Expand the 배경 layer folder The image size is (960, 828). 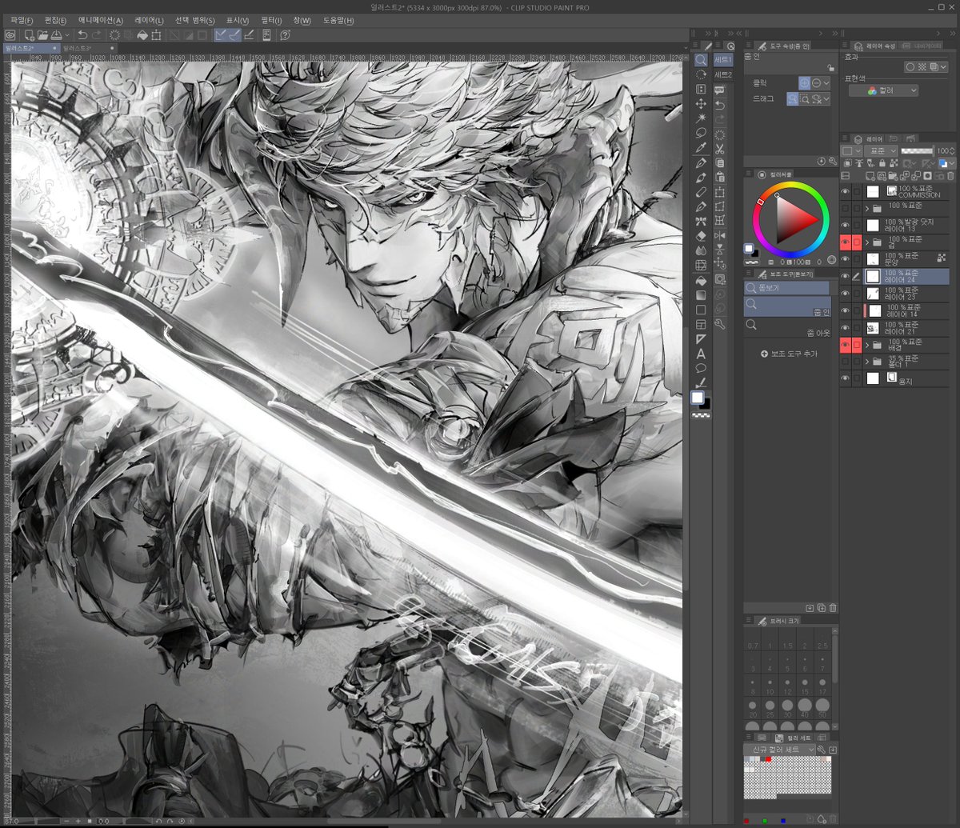tap(867, 345)
